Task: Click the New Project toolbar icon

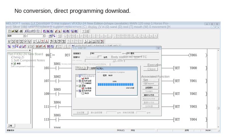Action: [x=9, y=31]
